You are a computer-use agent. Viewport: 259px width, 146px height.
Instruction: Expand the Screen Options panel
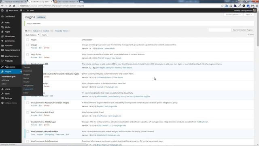pos(233,15)
